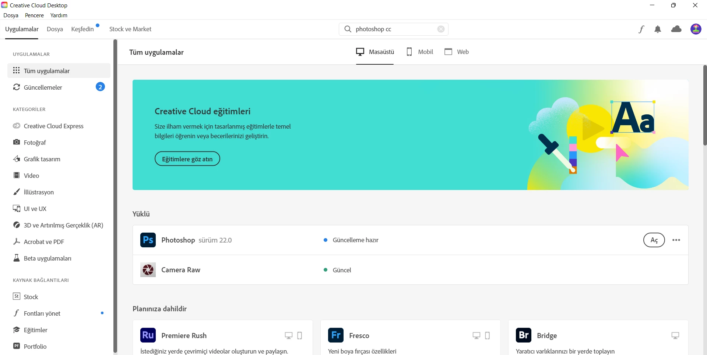Click the sidebar vertical scrollbar
707x355 pixels.
pyautogui.click(x=115, y=196)
